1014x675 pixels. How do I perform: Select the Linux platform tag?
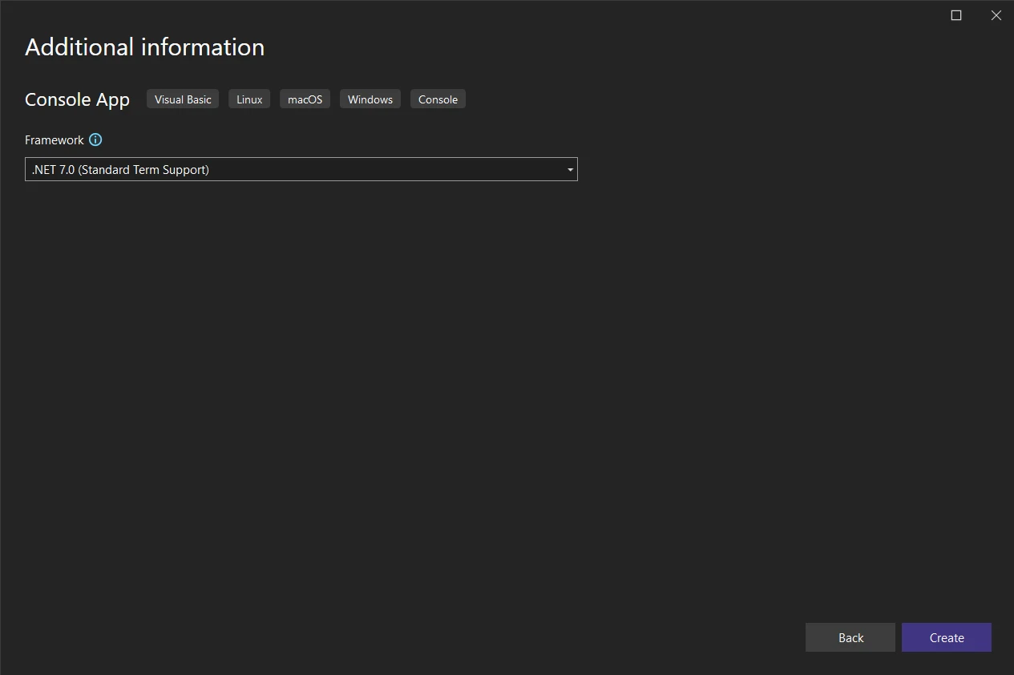(x=249, y=99)
